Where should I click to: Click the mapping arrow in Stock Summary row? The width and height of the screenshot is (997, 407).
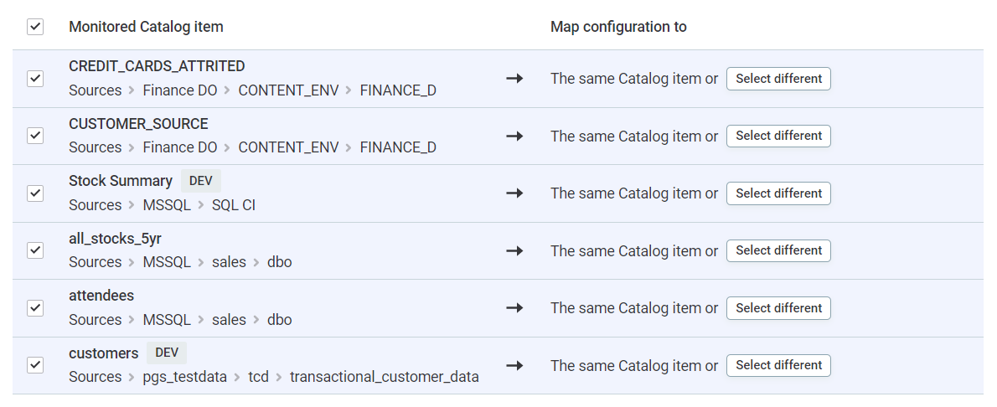point(514,193)
